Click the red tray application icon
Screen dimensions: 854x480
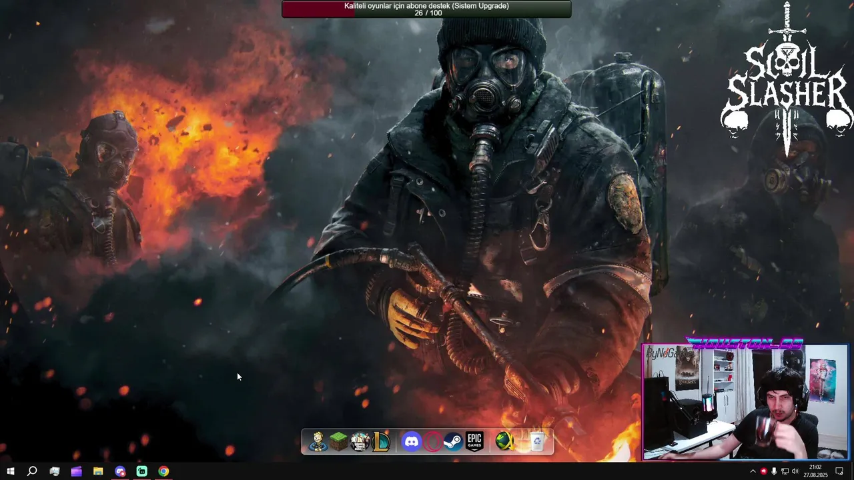[764, 471]
